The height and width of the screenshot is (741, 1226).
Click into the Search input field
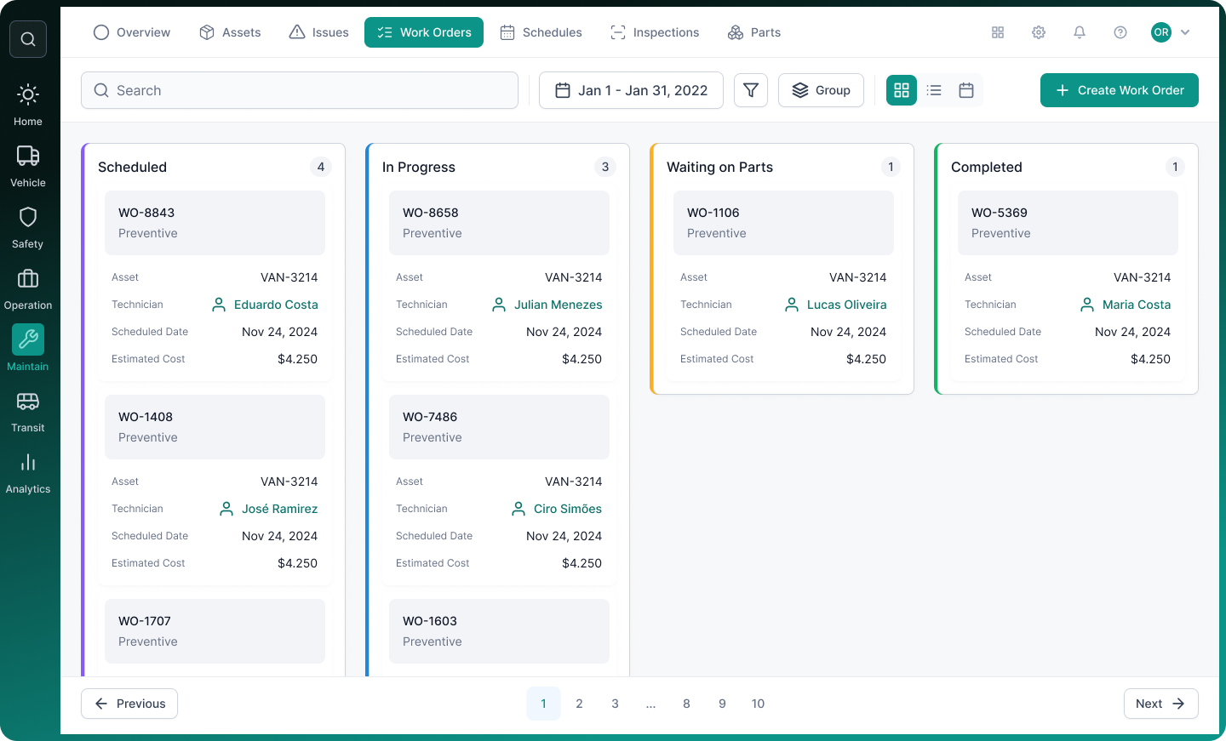[x=300, y=90]
